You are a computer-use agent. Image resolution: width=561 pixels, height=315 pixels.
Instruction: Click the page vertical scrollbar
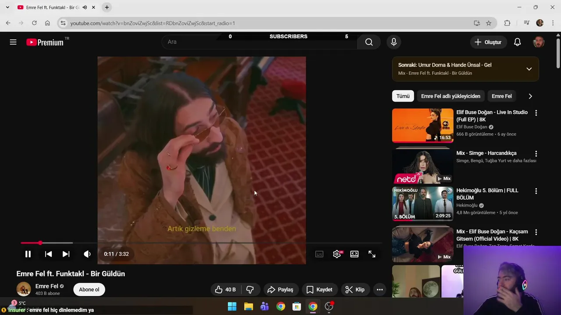558,52
